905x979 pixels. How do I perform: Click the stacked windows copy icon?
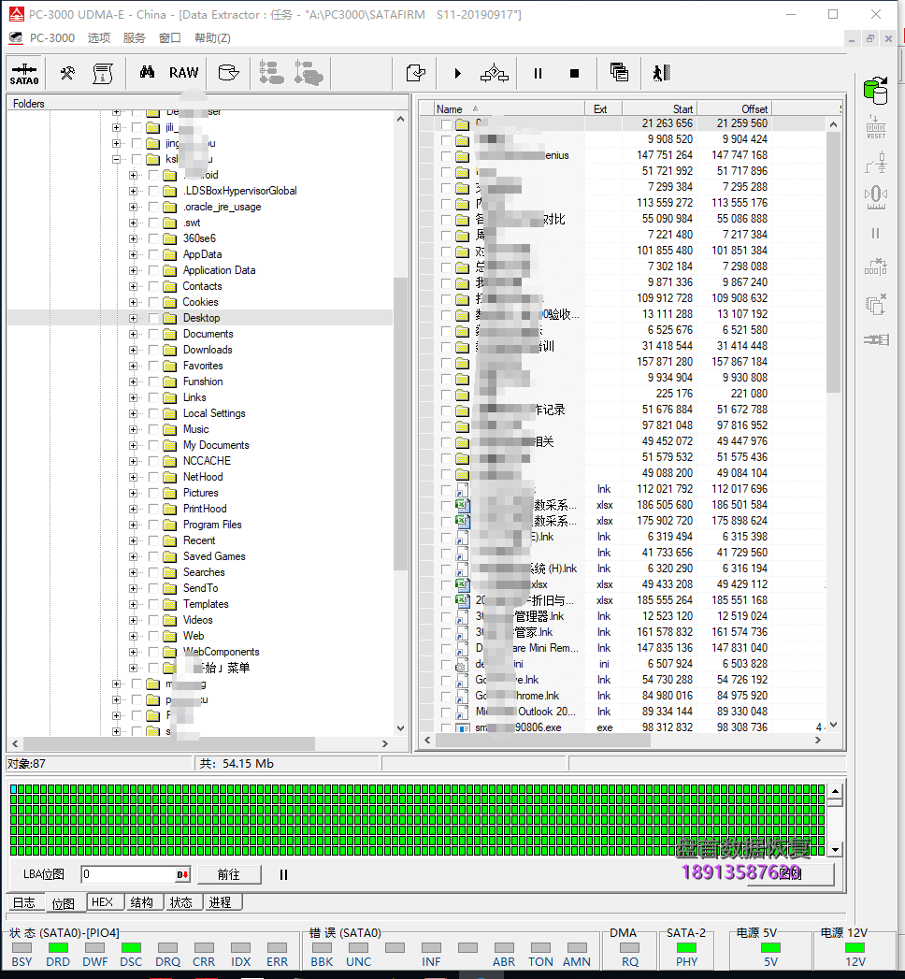coord(619,72)
